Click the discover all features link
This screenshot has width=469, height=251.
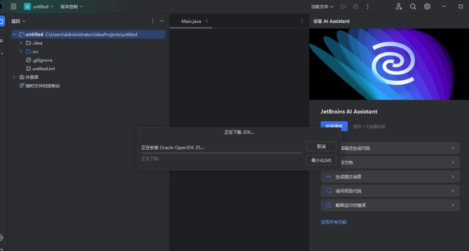coord(334,222)
